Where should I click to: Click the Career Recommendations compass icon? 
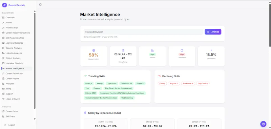[3, 33]
